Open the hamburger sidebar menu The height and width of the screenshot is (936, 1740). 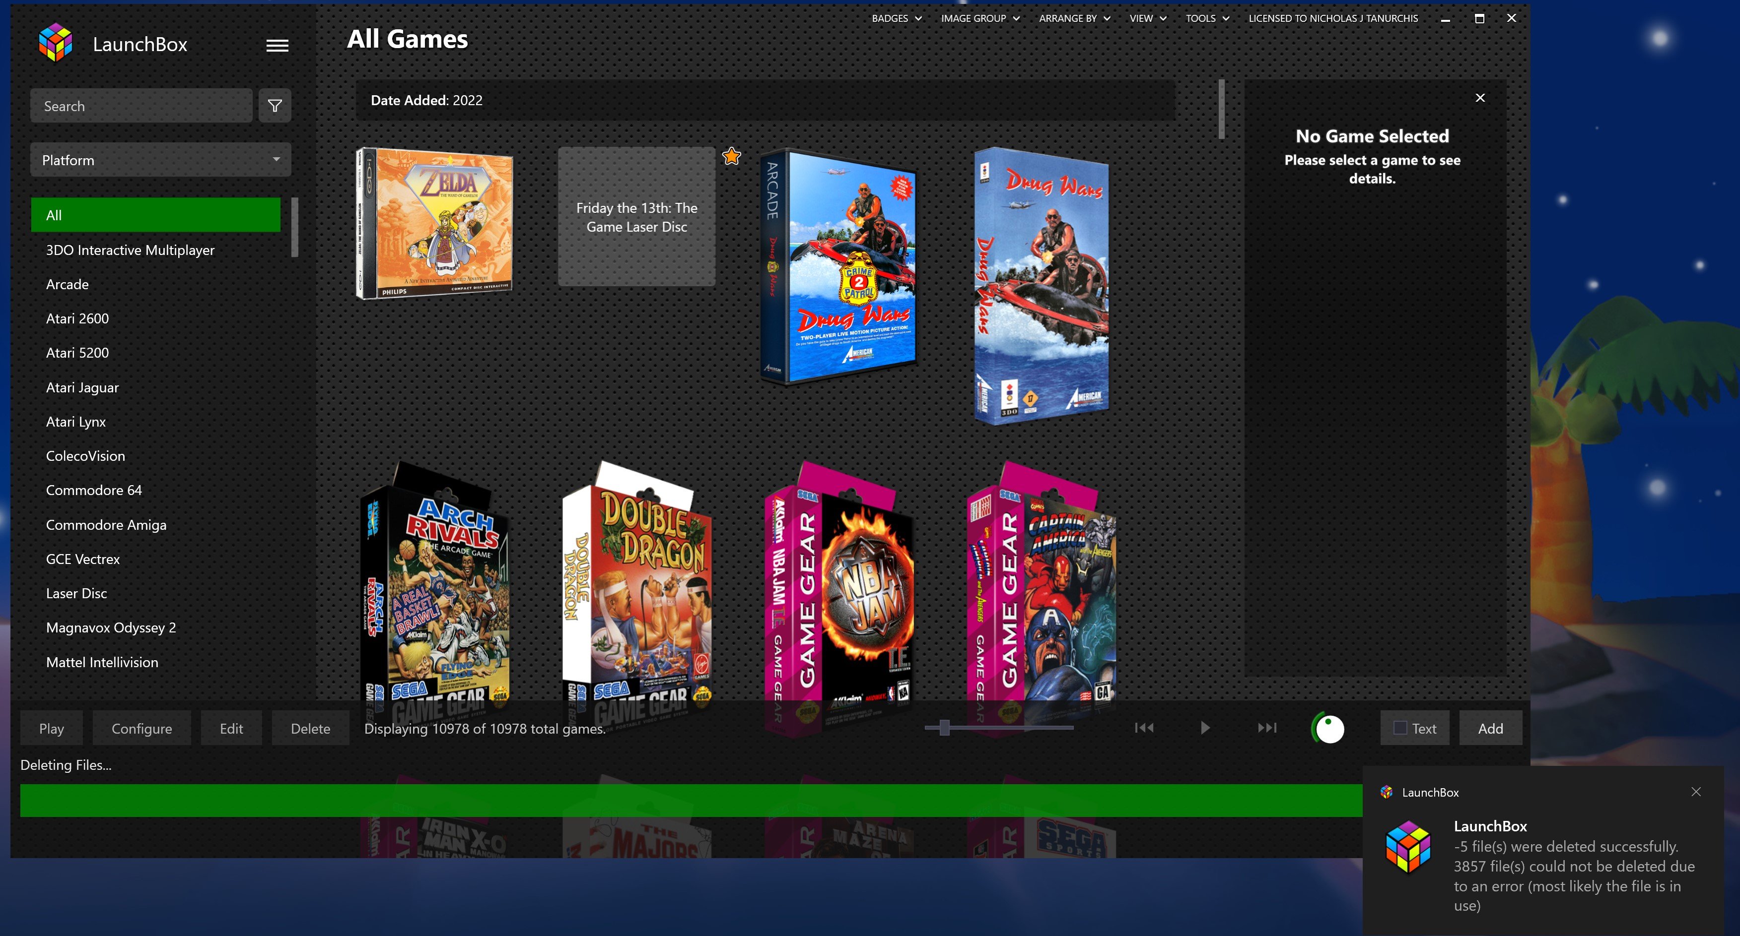pos(277,45)
